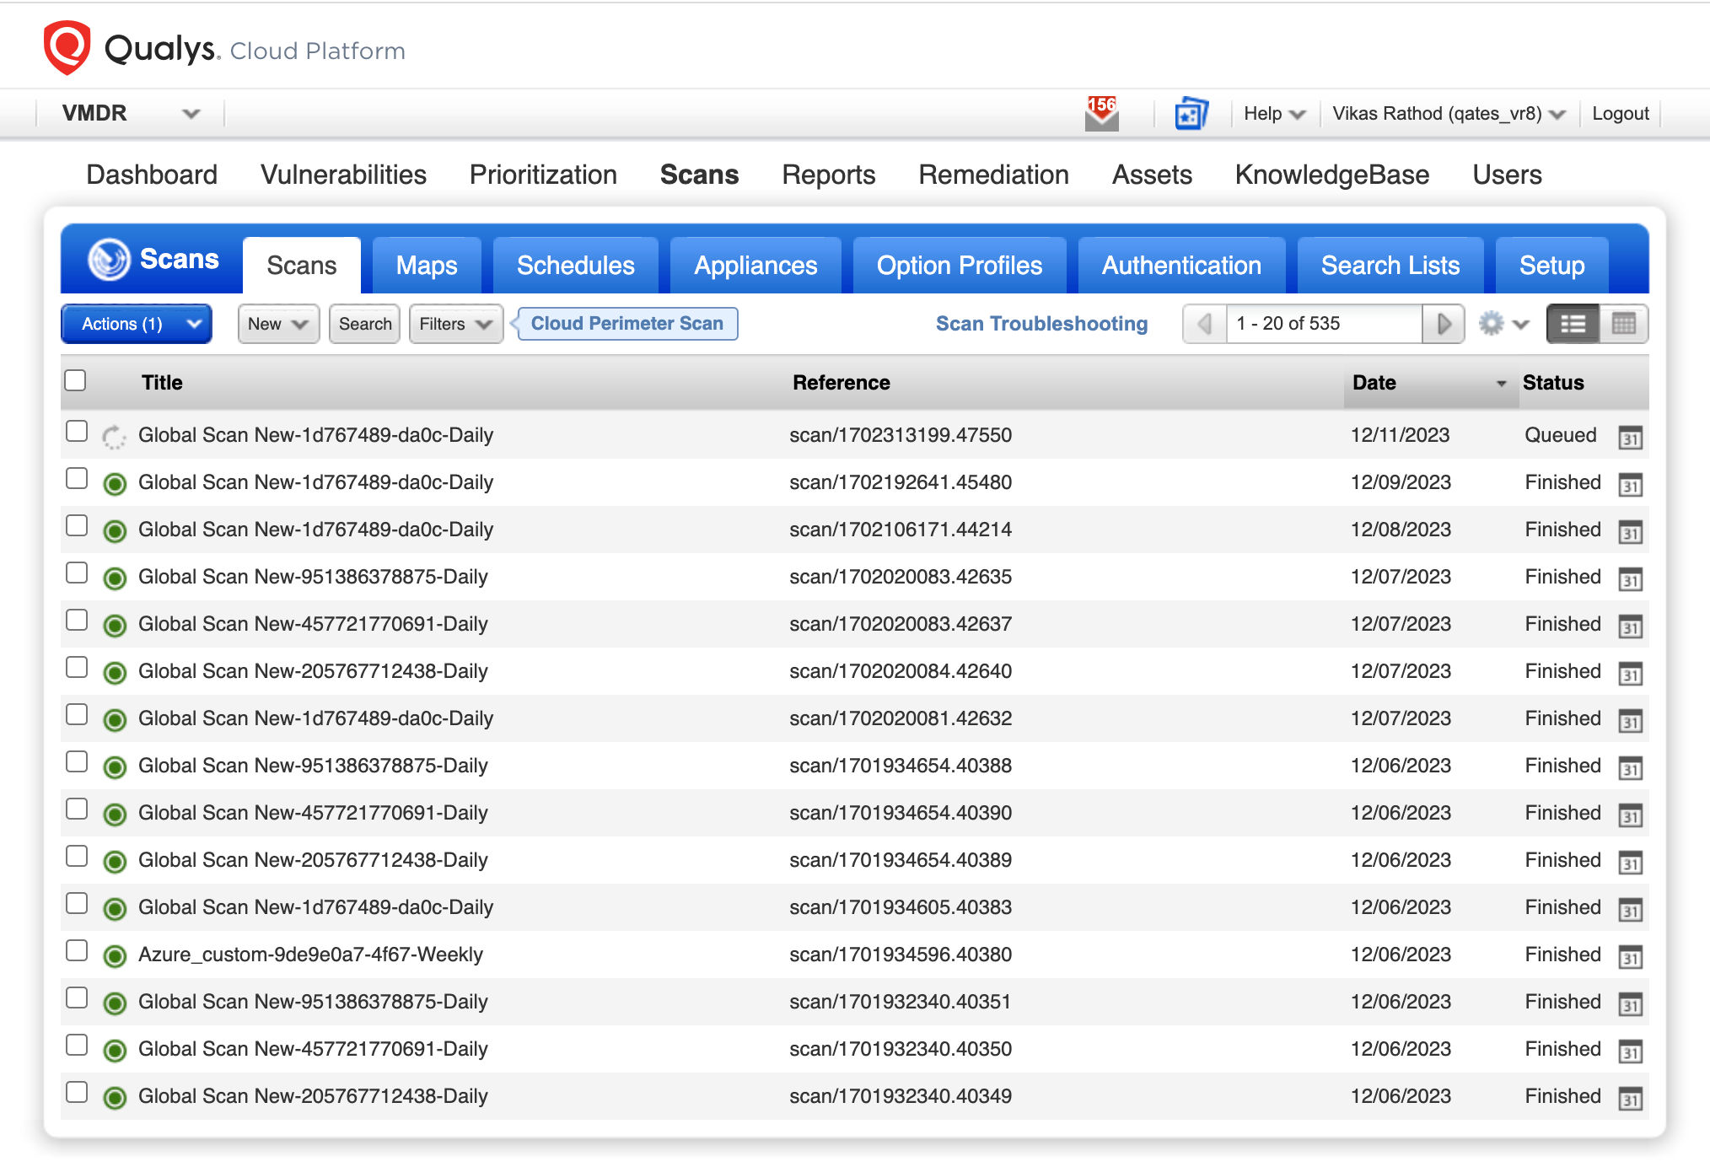Click the picture gallery icon in the header
Viewport: 1710px width, 1167px height.
click(x=1191, y=112)
